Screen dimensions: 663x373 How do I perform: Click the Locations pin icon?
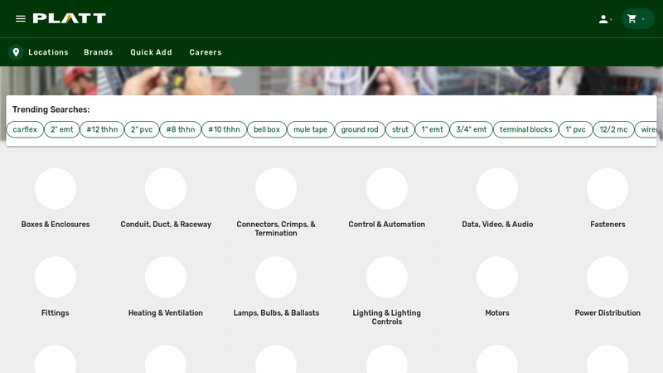(x=16, y=52)
